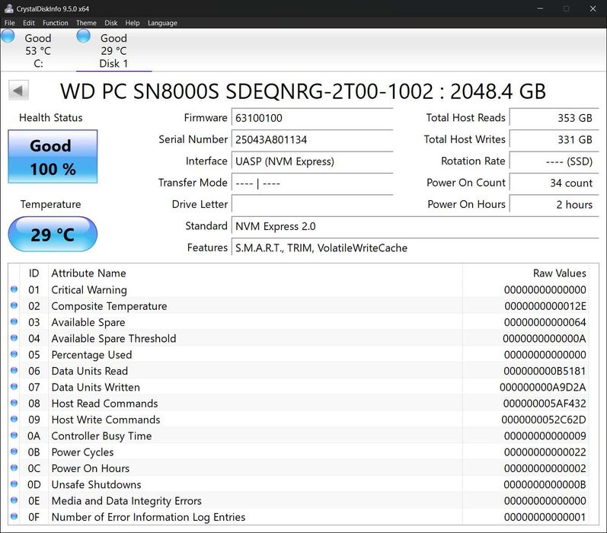The image size is (607, 533).
Task: Select the Composite Temperature raw value 0000000000012E
Action: point(545,306)
